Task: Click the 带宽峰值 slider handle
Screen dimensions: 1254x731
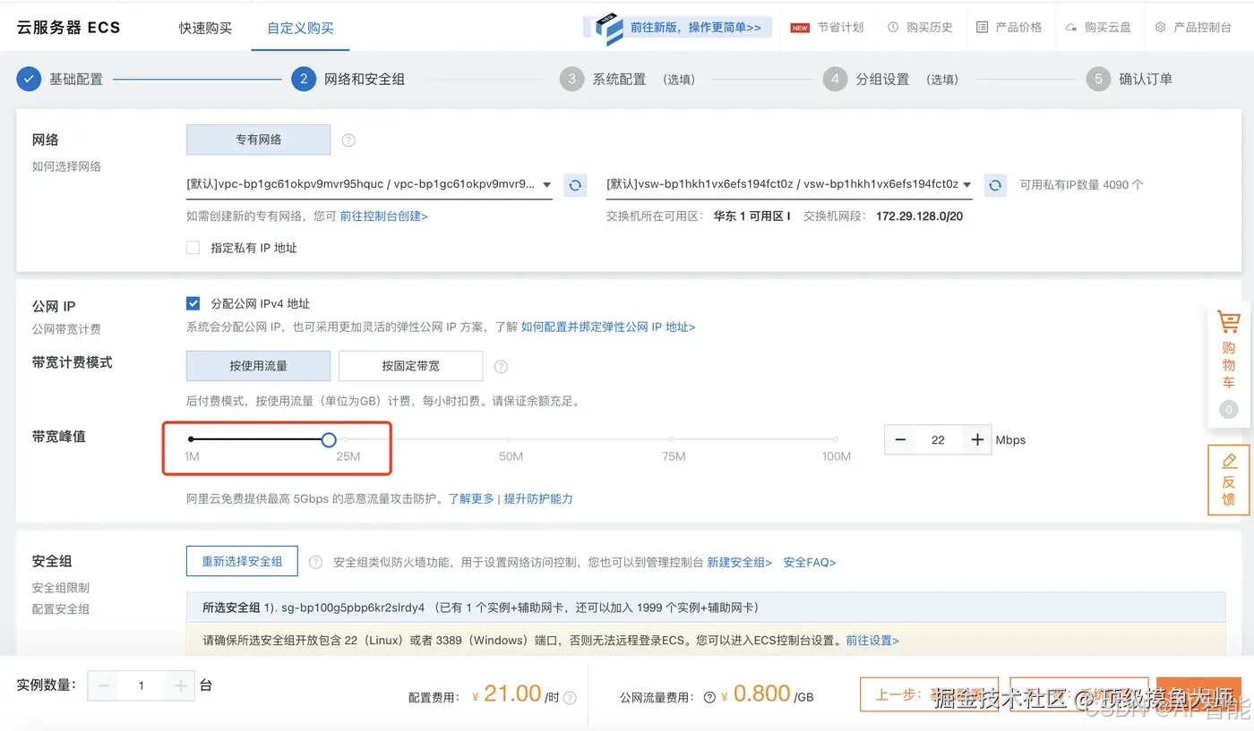Action: click(x=328, y=439)
